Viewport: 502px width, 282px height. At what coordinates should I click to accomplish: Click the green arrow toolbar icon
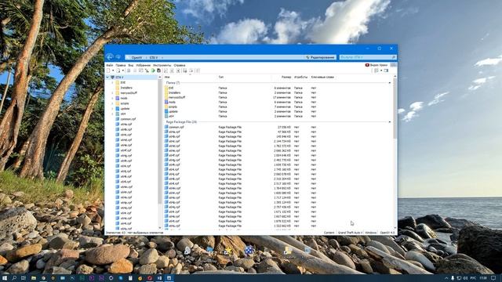click(x=153, y=70)
